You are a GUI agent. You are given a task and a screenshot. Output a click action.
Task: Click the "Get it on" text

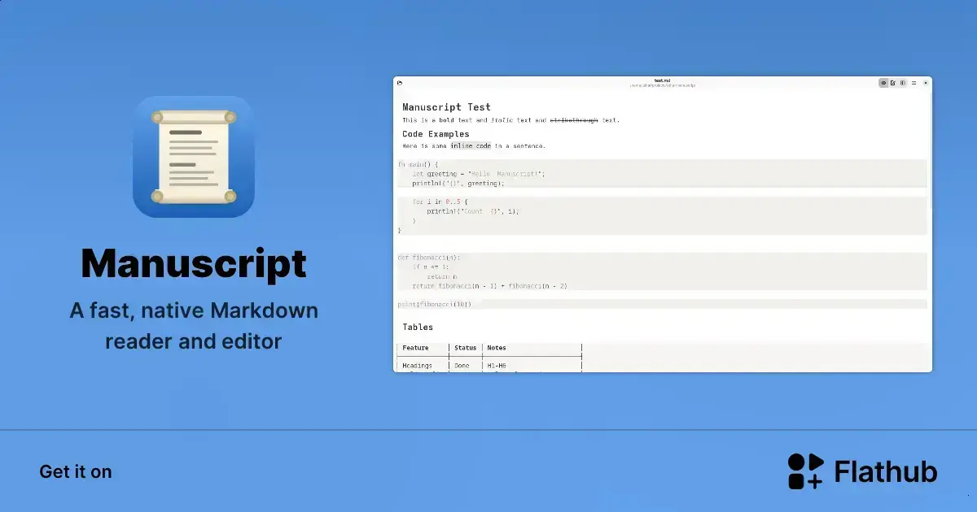tap(76, 471)
